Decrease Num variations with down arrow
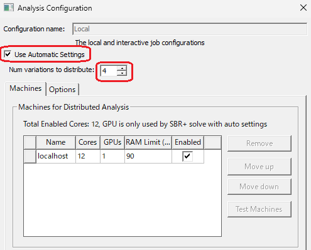 (122, 73)
